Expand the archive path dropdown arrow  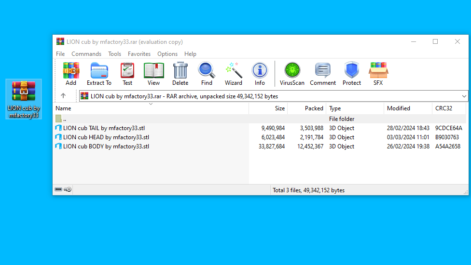464,96
